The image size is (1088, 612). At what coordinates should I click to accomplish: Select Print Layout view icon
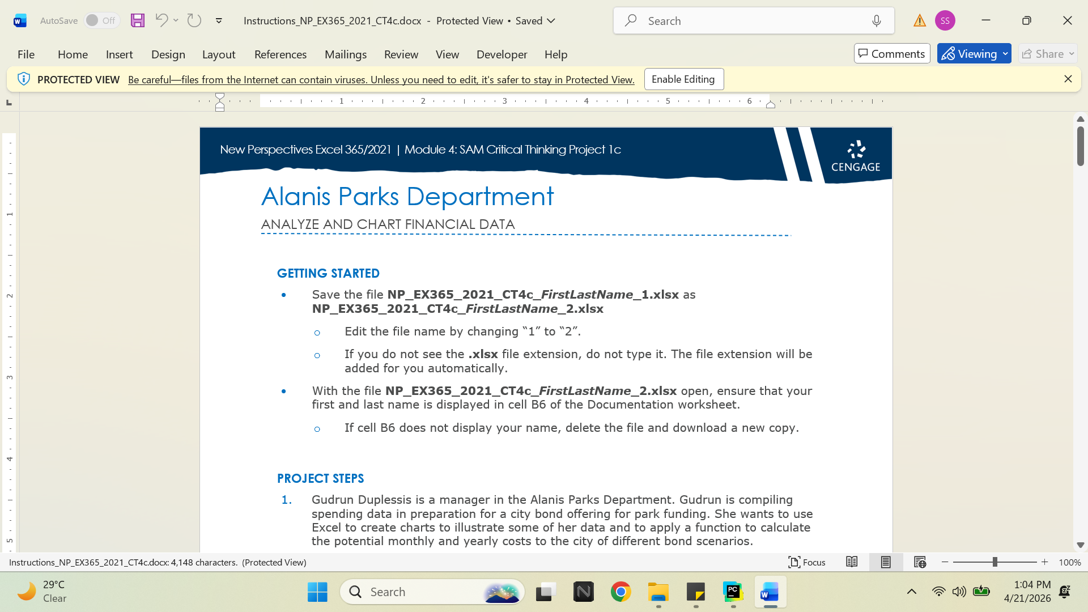pos(886,562)
